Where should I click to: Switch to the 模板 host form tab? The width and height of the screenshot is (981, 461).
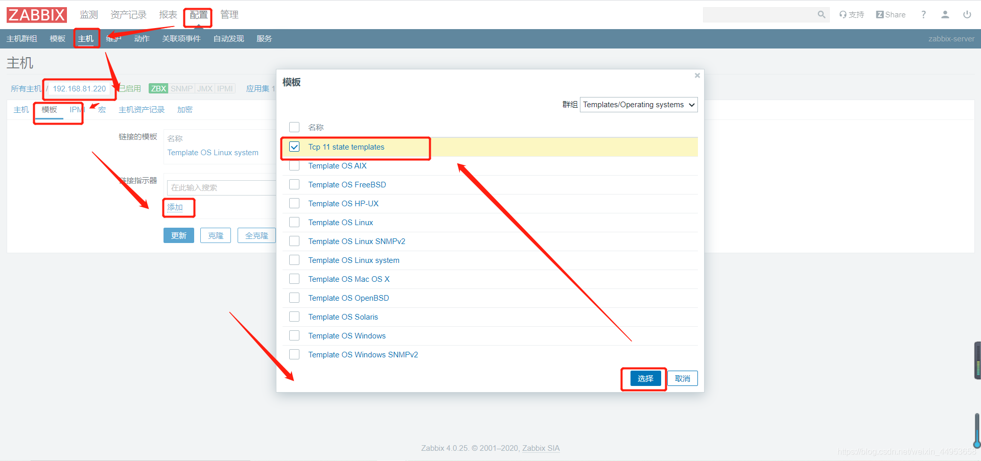coord(50,110)
